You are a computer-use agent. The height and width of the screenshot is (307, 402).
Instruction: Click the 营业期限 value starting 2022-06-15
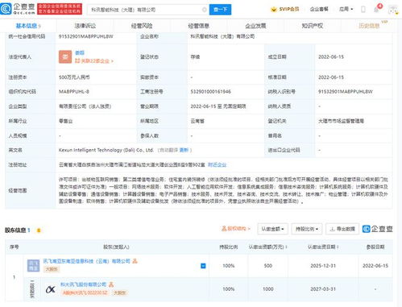pyautogui.click(x=218, y=106)
